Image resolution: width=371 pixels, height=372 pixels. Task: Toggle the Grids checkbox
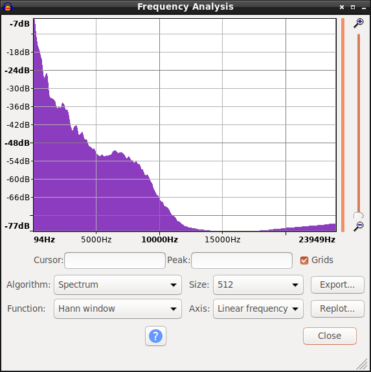(304, 261)
